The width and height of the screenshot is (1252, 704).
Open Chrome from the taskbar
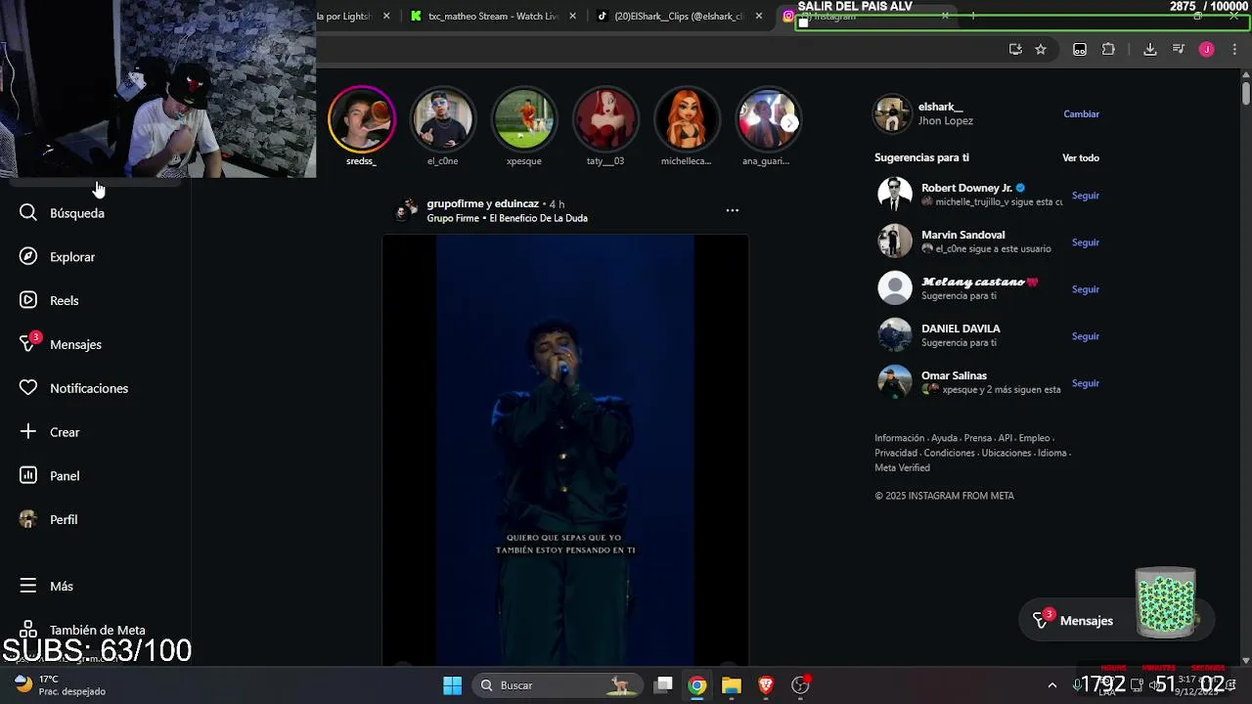697,685
